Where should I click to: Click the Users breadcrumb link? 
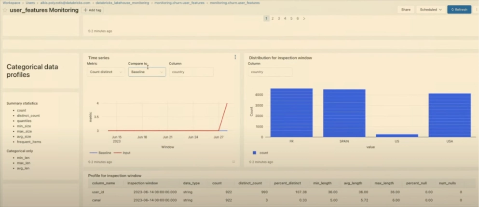point(30,3)
